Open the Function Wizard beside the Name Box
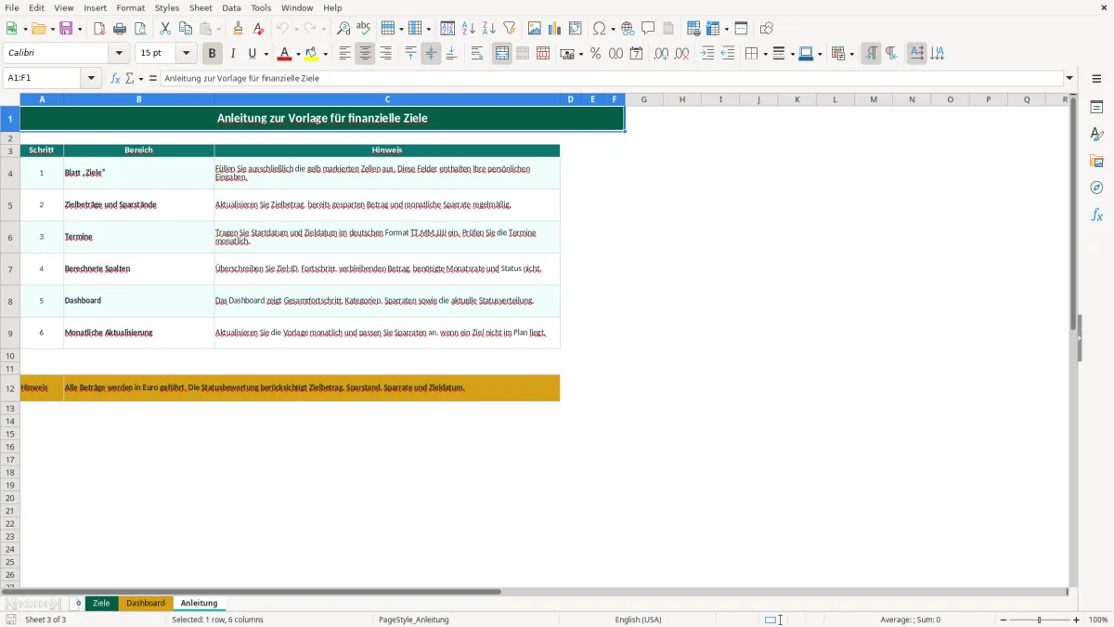 click(x=116, y=79)
